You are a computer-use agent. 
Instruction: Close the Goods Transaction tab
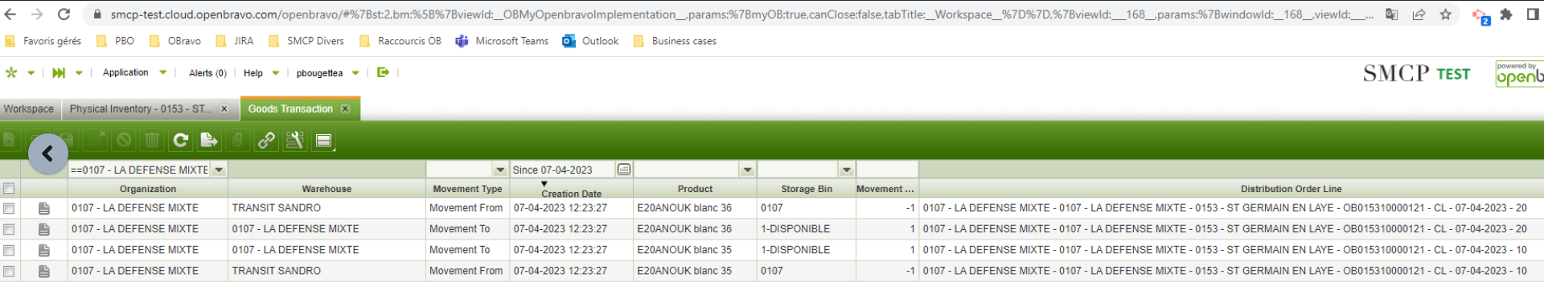pos(346,109)
